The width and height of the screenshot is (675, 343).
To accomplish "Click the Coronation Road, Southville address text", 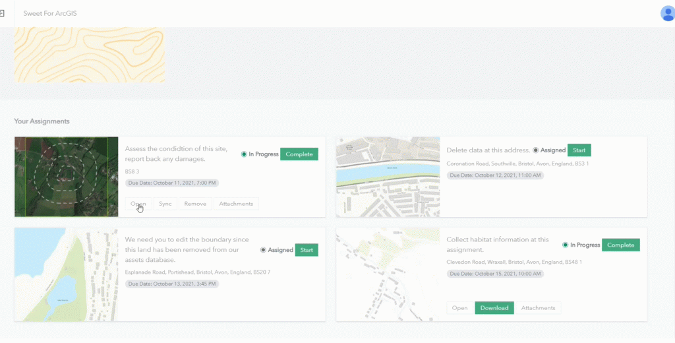I will pos(517,164).
